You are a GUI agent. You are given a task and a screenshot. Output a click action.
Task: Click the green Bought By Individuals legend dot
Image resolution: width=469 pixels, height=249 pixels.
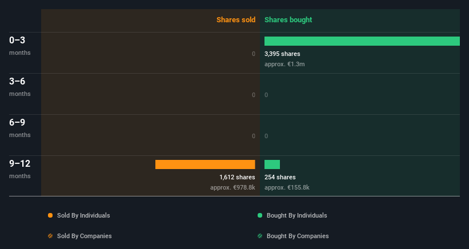260,215
